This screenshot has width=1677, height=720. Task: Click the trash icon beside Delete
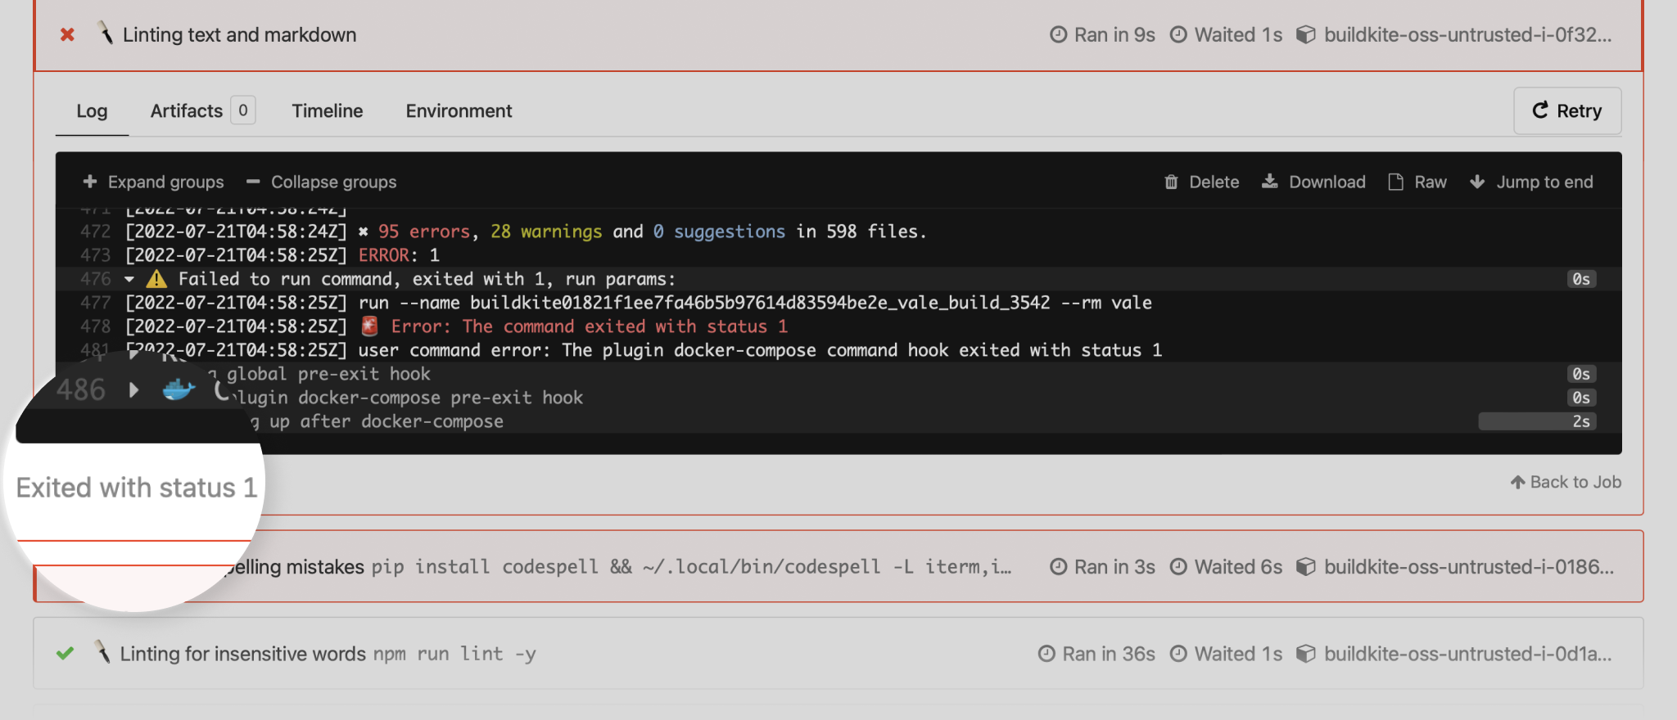point(1171,182)
